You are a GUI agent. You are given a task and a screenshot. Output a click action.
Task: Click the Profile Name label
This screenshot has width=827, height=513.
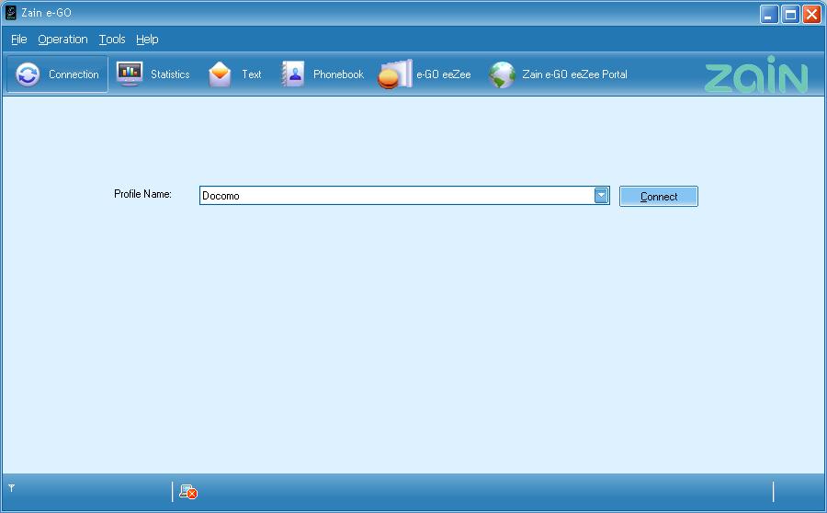click(x=143, y=194)
